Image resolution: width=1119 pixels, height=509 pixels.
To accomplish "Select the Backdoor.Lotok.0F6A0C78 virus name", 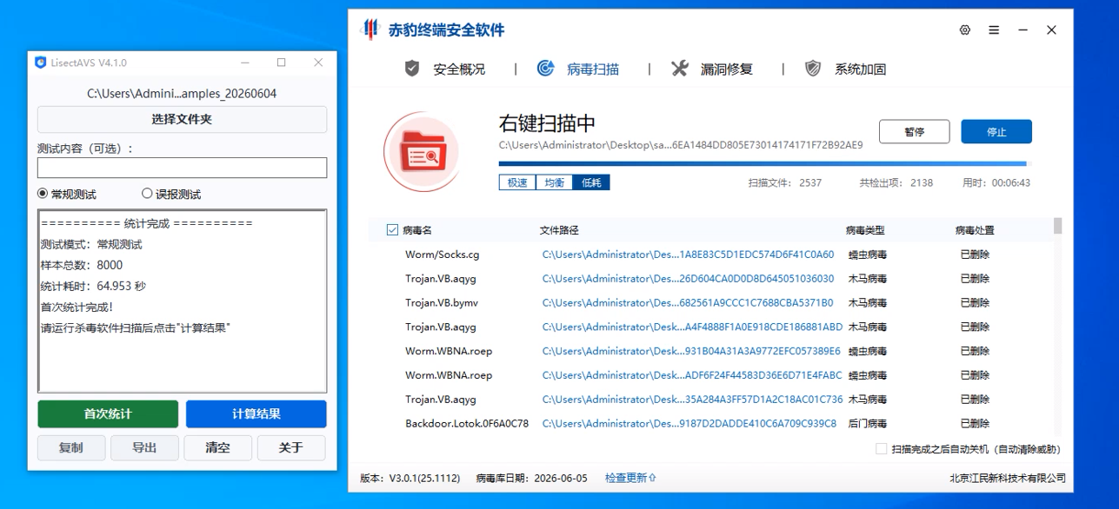I will click(467, 424).
